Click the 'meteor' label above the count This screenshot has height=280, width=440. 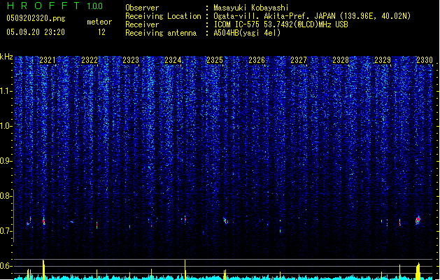pos(99,22)
